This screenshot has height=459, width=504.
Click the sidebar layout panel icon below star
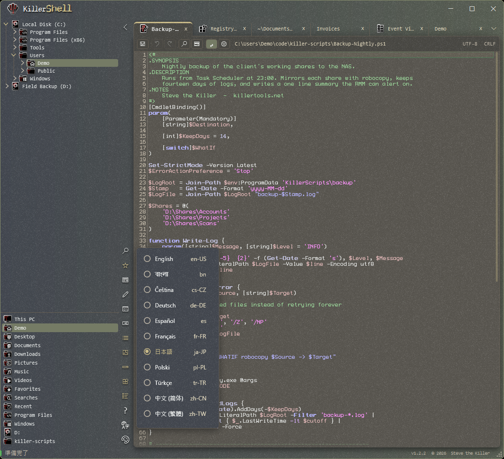click(x=125, y=280)
